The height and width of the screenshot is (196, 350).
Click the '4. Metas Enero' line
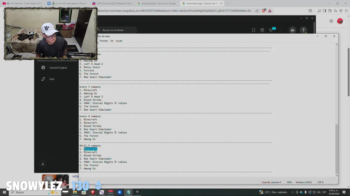point(90,67)
